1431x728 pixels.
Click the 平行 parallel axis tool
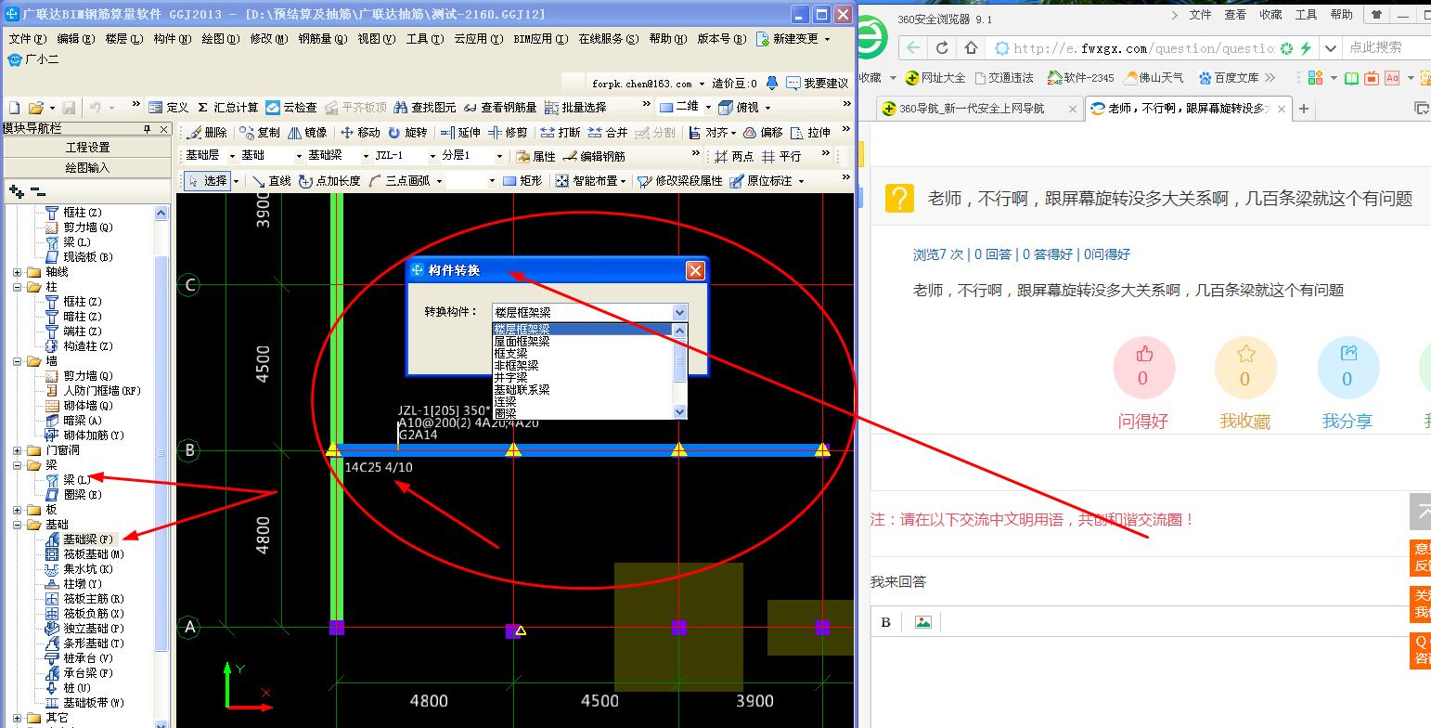[781, 156]
